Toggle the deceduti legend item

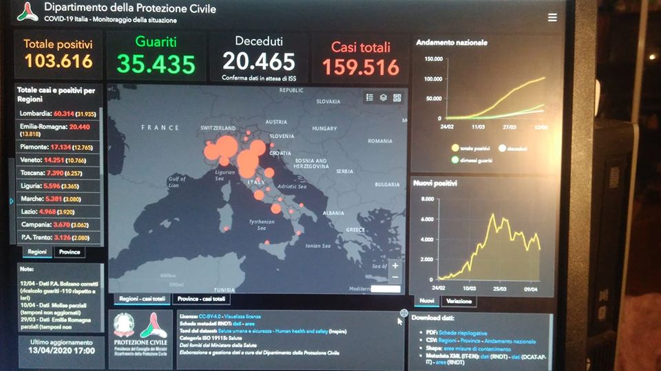pyautogui.click(x=512, y=148)
